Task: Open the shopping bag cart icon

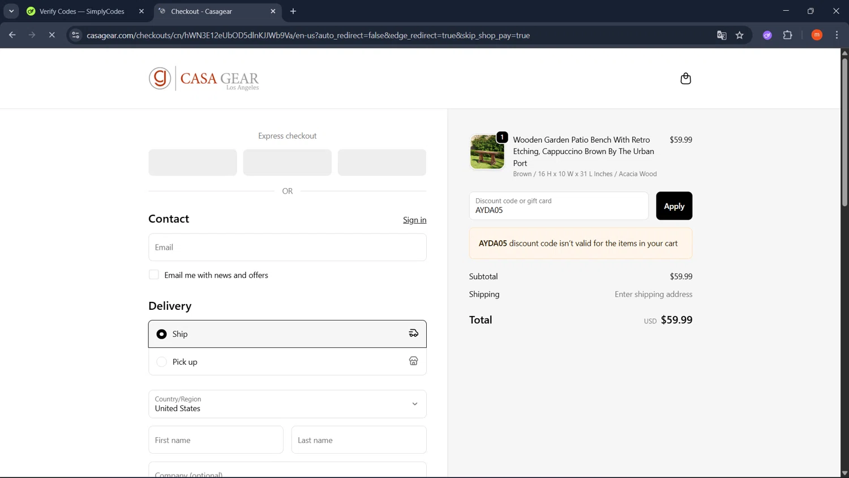Action: click(685, 78)
